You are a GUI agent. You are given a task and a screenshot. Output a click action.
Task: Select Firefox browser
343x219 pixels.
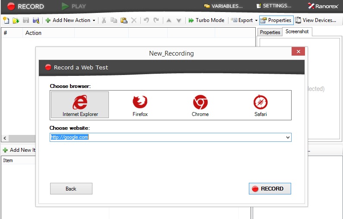coord(140,105)
